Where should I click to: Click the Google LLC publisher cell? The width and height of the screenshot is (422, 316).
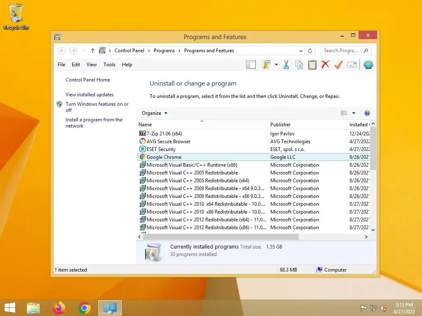pyautogui.click(x=283, y=157)
